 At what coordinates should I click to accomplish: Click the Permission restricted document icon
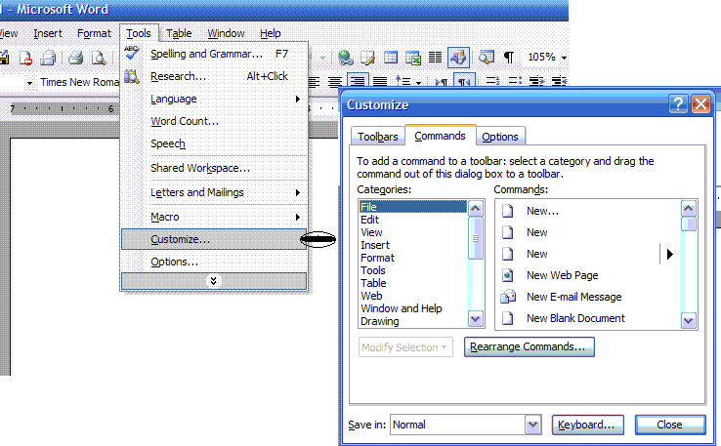25,58
